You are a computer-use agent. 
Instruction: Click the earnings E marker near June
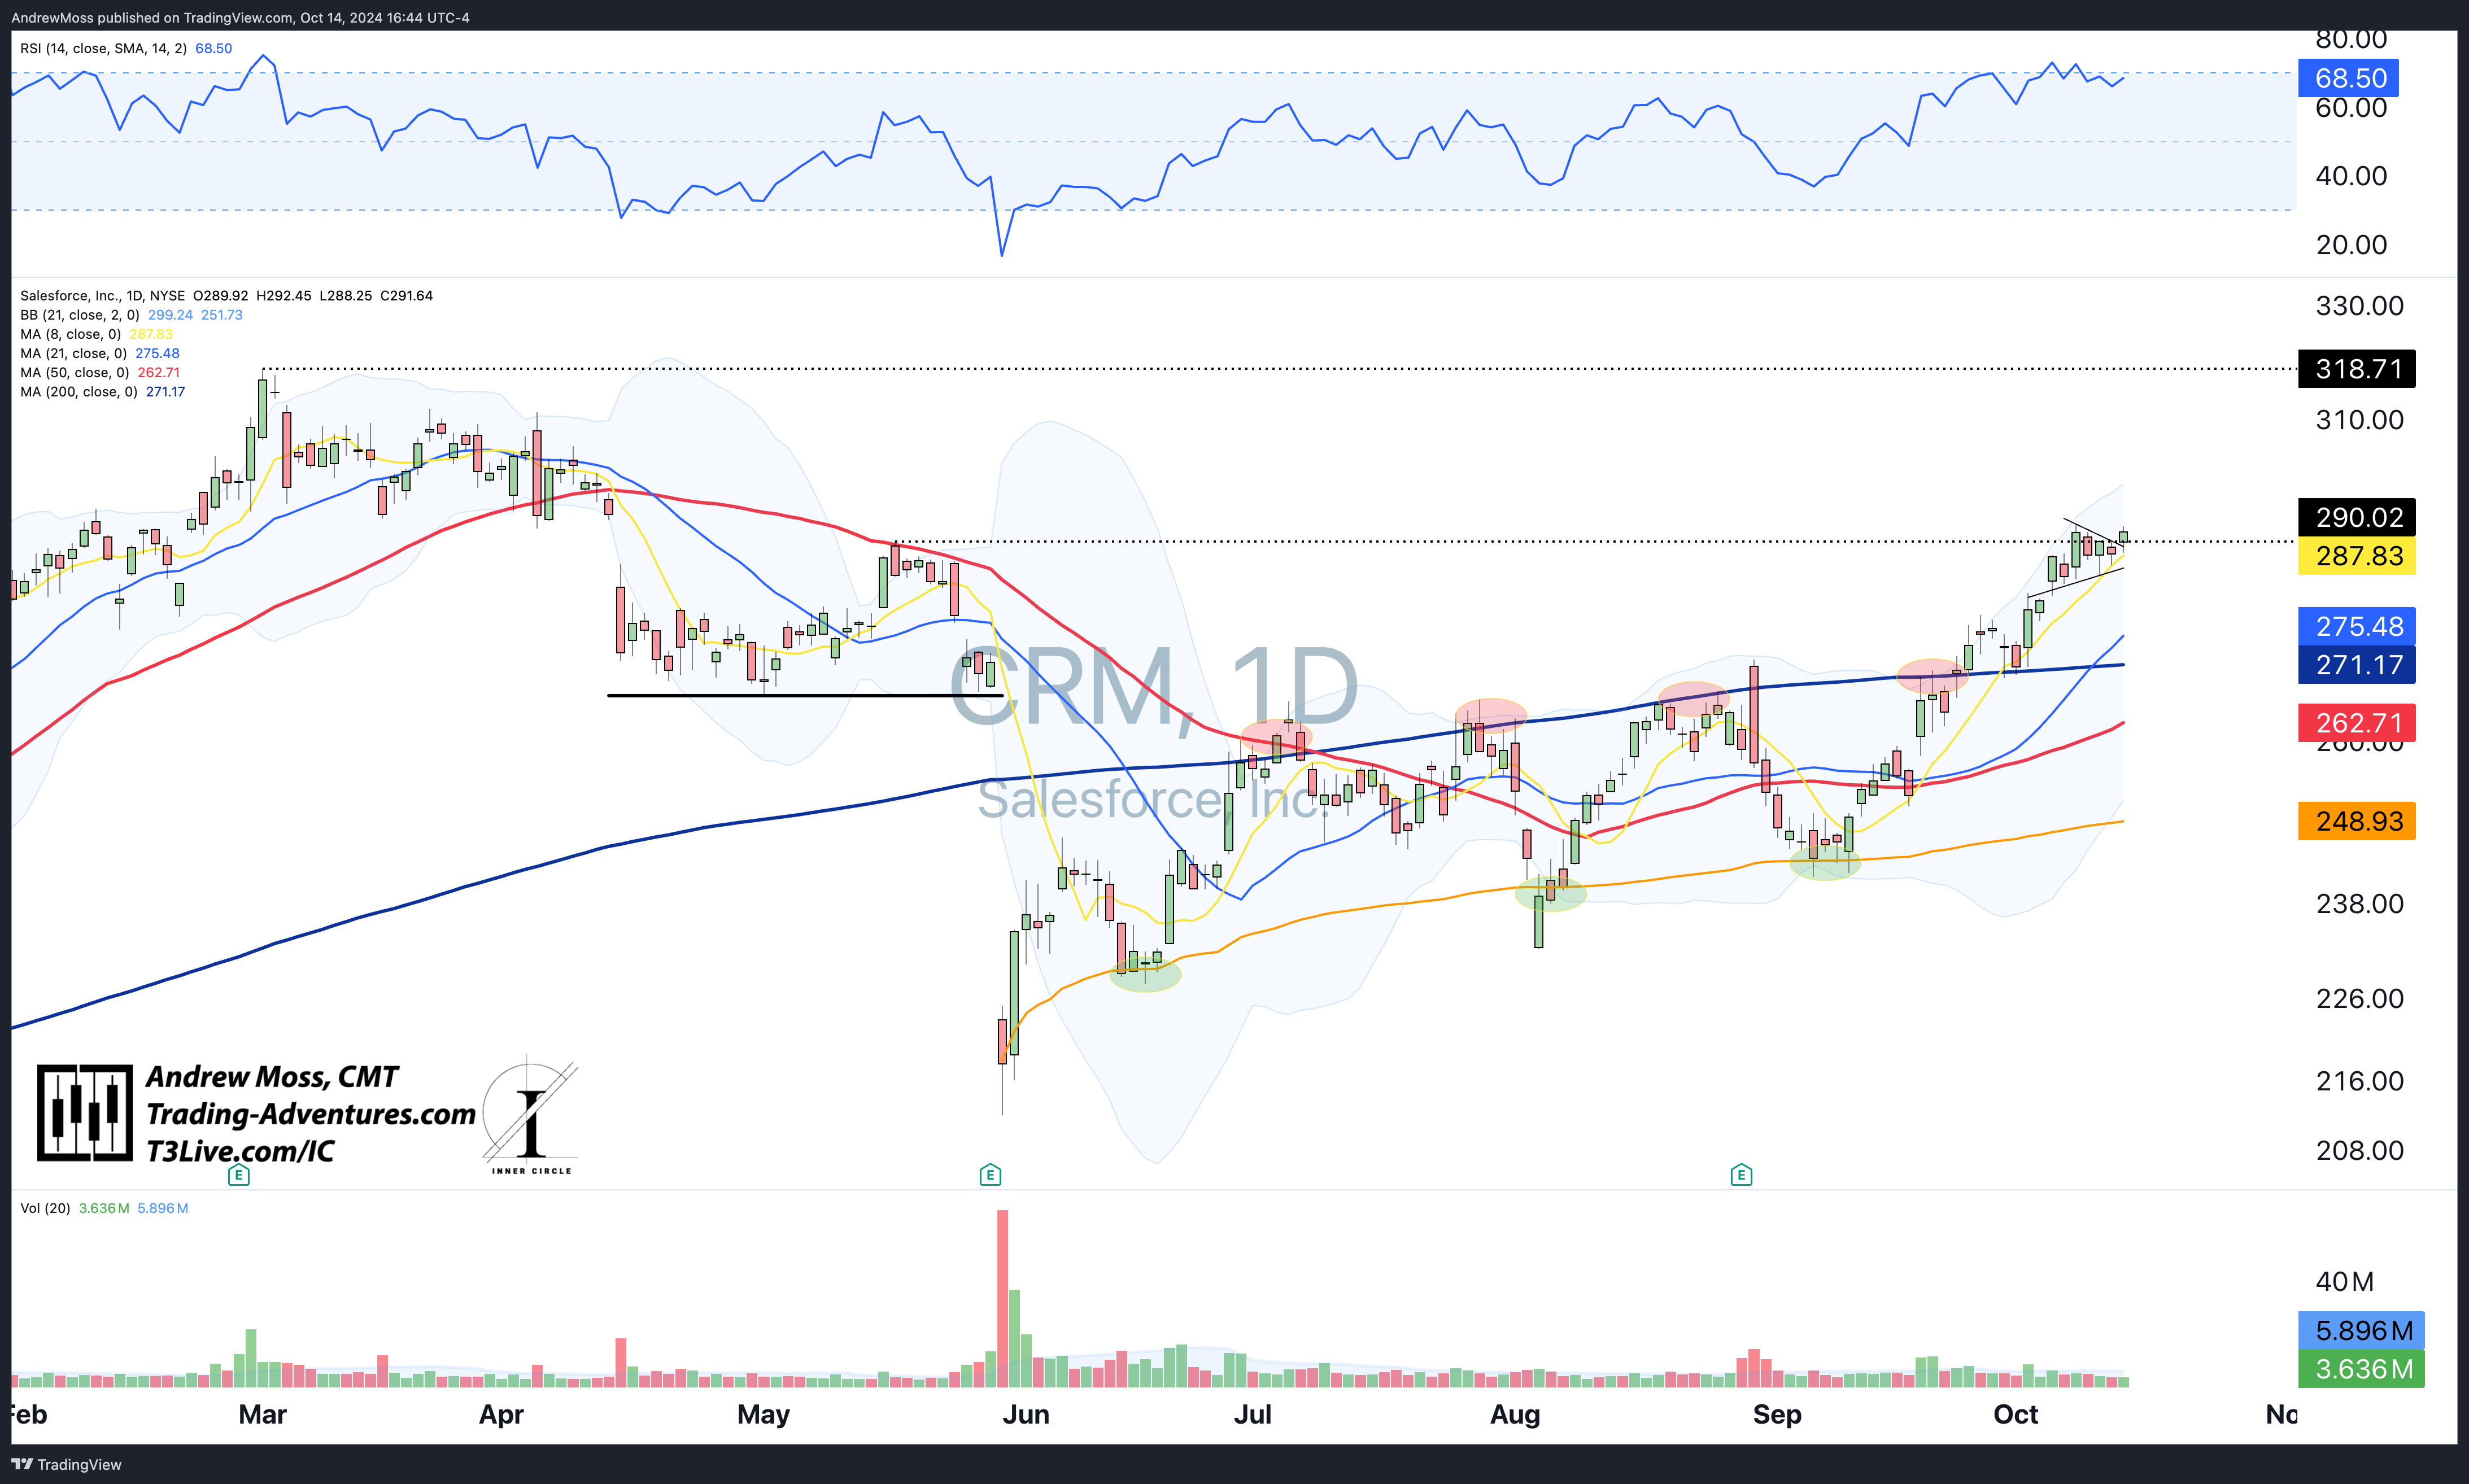[x=990, y=1175]
